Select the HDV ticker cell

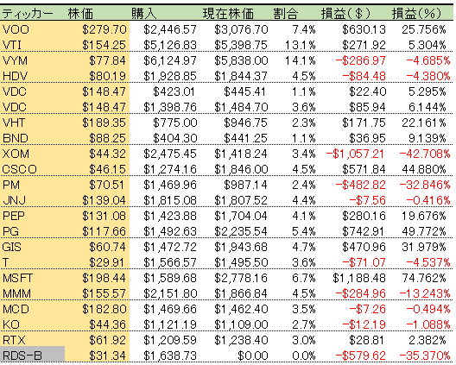(x=16, y=76)
